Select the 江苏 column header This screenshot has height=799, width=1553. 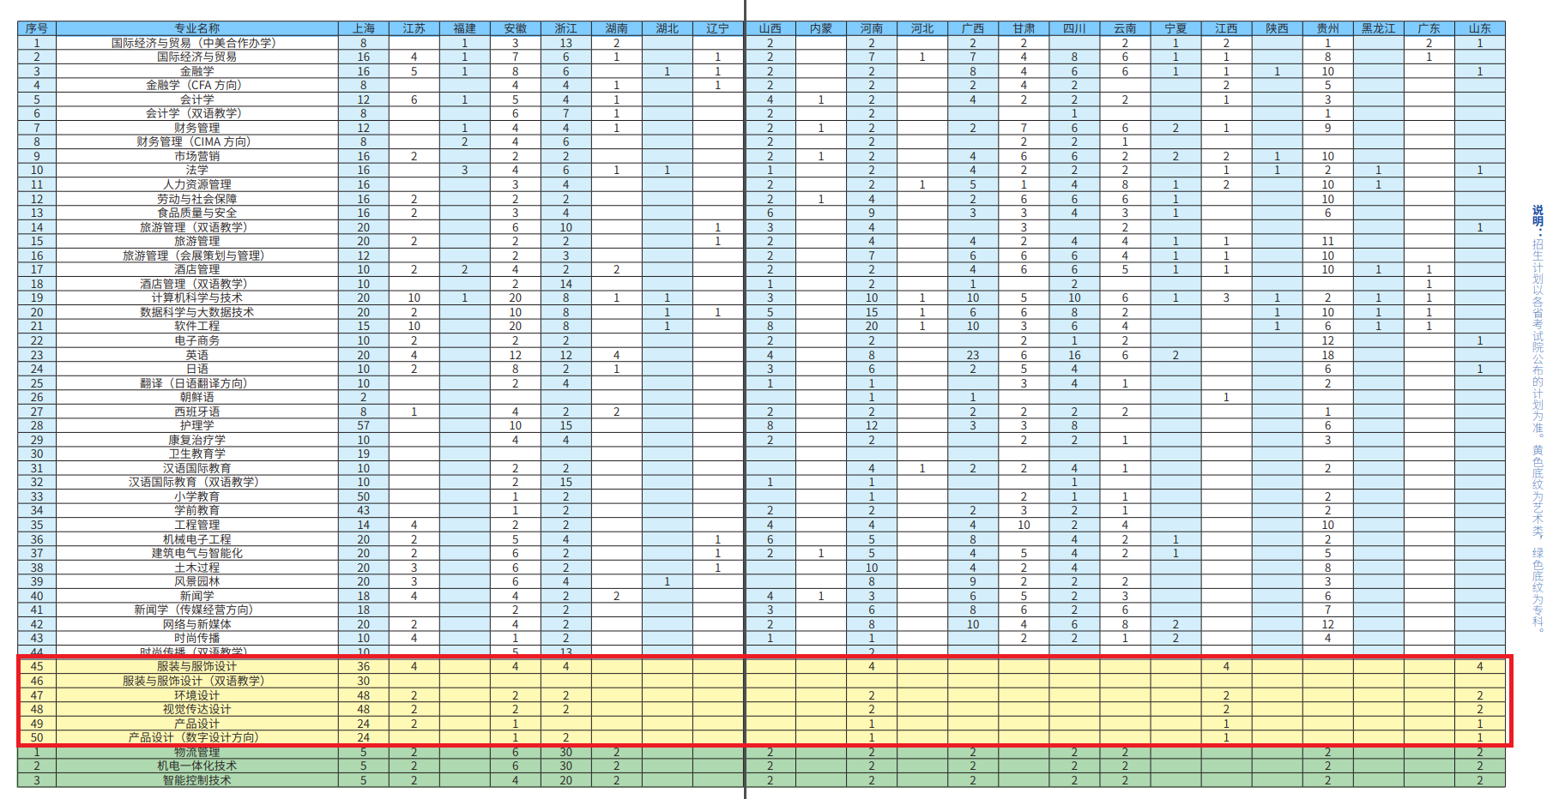[414, 28]
